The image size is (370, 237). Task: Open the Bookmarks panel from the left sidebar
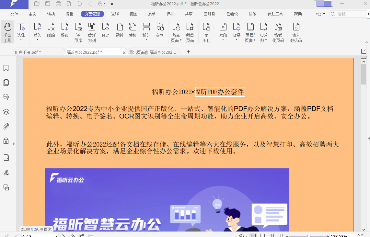tap(6, 68)
